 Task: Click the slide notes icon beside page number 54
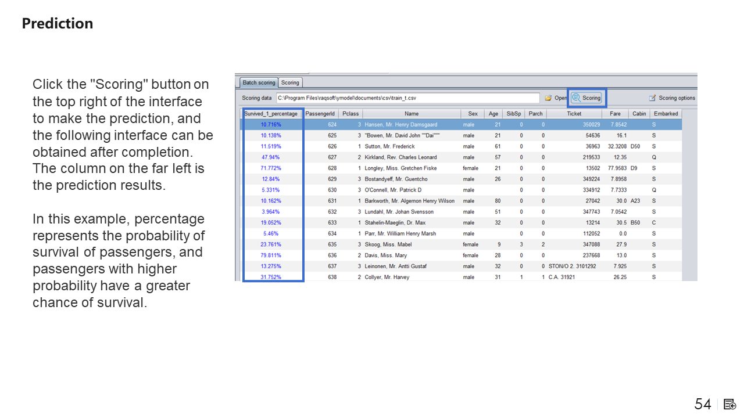click(x=730, y=404)
